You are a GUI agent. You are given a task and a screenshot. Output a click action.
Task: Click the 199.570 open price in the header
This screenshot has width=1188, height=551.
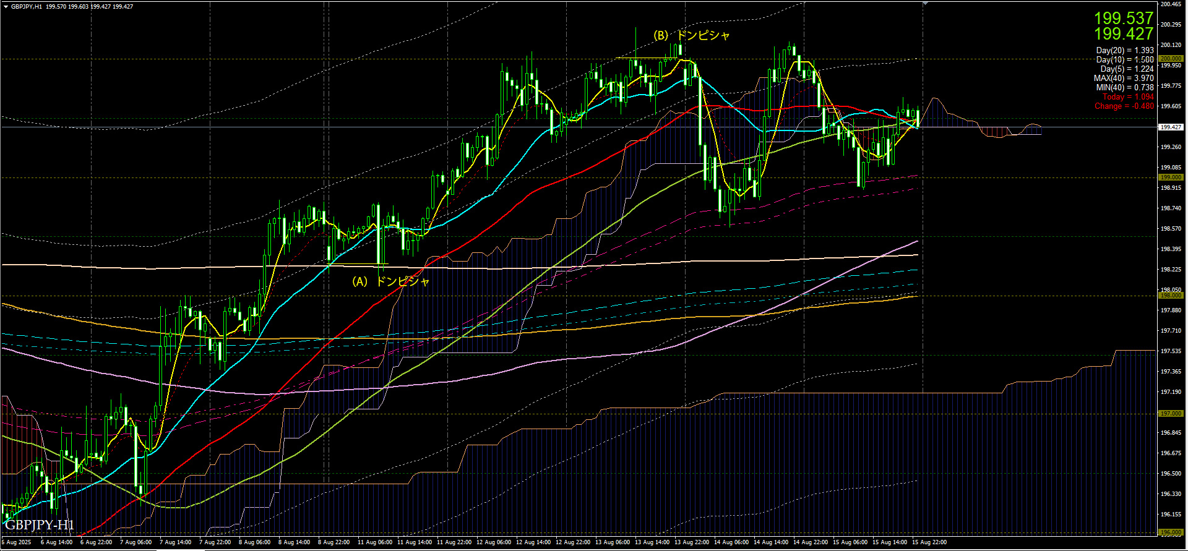pos(56,6)
